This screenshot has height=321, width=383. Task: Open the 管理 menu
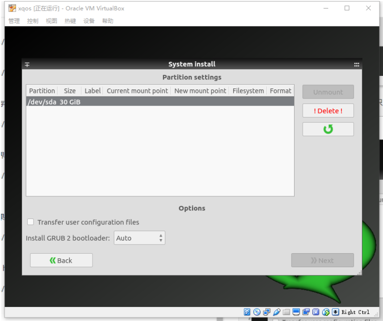coord(14,21)
